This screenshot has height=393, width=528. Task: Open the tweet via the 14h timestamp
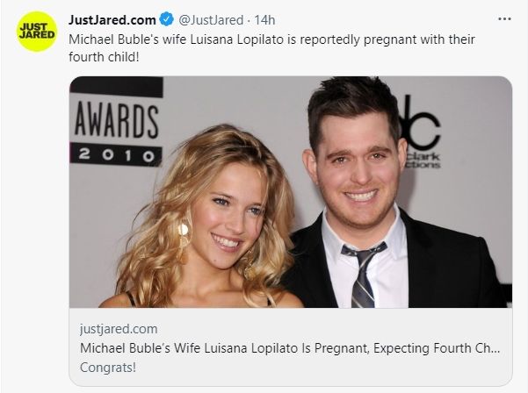pyautogui.click(x=264, y=20)
